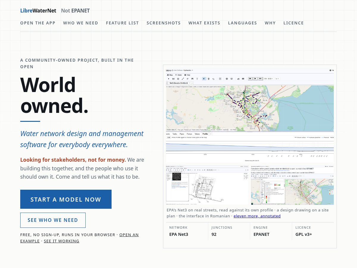Click 'Looking for stakeholders, not for money.'
The width and height of the screenshot is (357, 268).
tap(73, 160)
